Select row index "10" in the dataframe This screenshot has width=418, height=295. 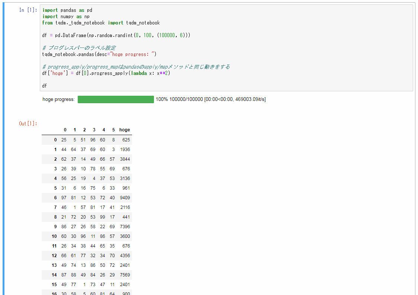[x=54, y=236]
